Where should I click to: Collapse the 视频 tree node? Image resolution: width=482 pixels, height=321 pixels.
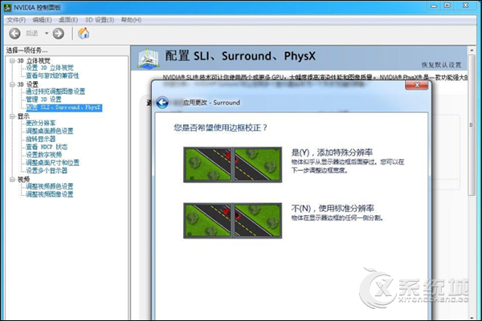pyautogui.click(x=12, y=180)
